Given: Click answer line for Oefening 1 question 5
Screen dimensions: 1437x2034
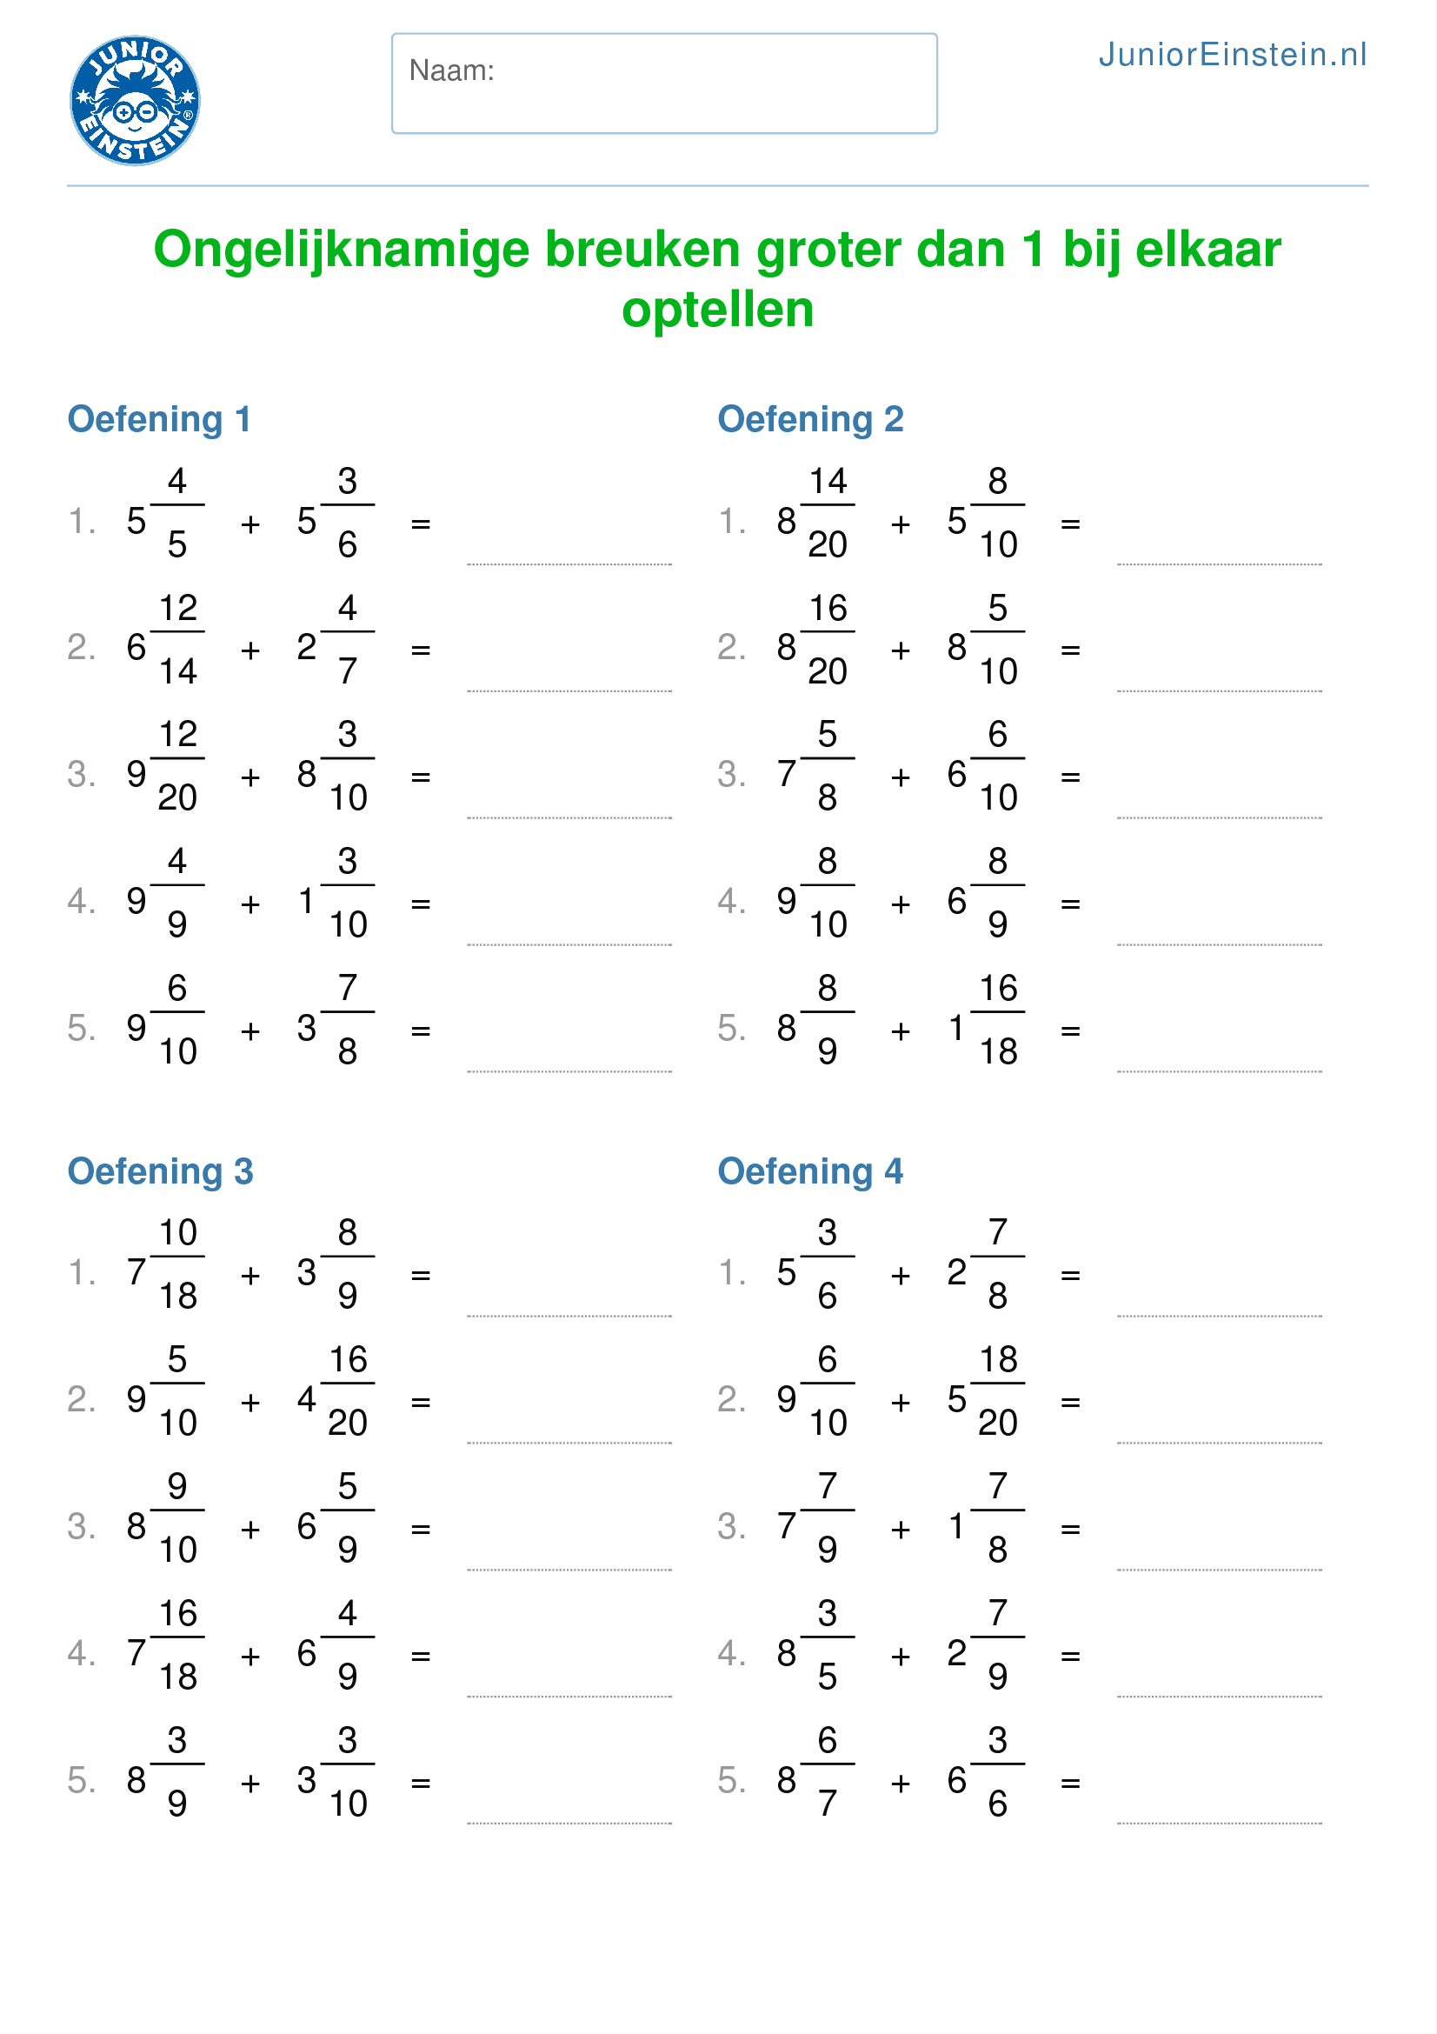Looking at the screenshot, I should tap(569, 1071).
